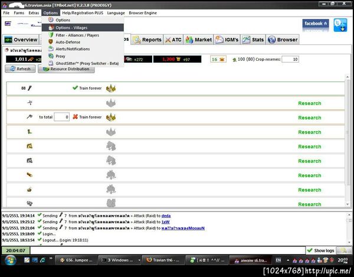Open the Language menu

[x=116, y=13]
